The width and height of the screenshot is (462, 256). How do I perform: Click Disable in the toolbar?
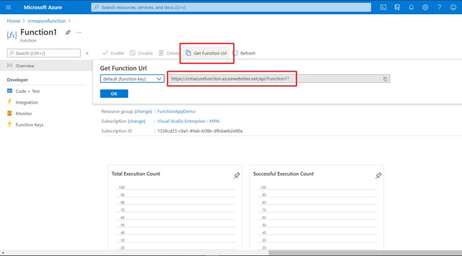tap(141, 53)
